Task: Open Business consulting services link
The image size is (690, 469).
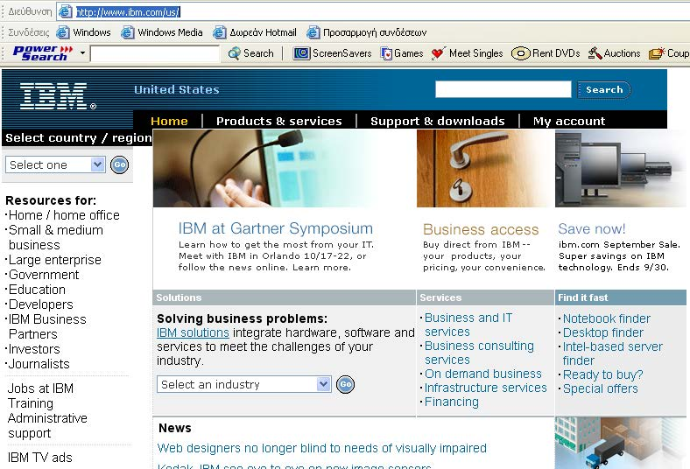Action: [479, 353]
